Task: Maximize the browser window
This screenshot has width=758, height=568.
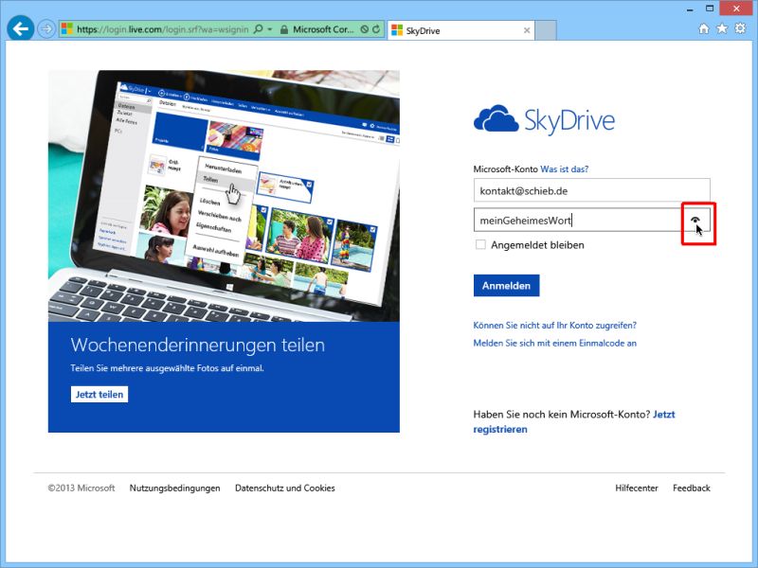Action: 709,9
